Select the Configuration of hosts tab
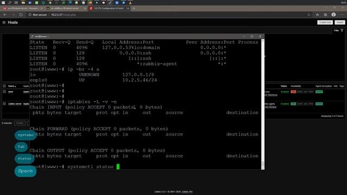Viewport: 347px width, 195px height. pyautogui.click(x=108, y=8)
